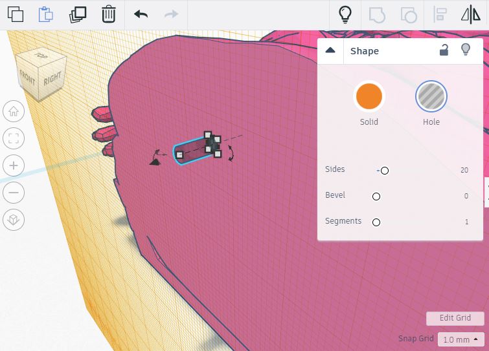Image resolution: width=489 pixels, height=351 pixels.
Task: Open the Align tool
Action: [x=440, y=15]
